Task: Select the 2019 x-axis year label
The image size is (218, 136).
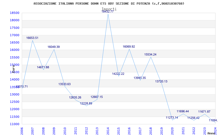Action: pos(162,131)
